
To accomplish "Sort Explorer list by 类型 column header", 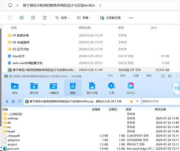I will coord(121,28).
